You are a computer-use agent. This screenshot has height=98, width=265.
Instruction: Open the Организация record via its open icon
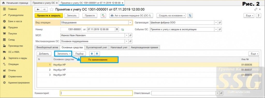(220, 23)
